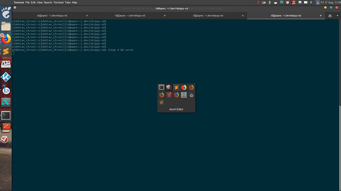Image resolution: width=341 pixels, height=191 pixels.
Task: Switch to the third terminal tab
Action: [x=208, y=16]
